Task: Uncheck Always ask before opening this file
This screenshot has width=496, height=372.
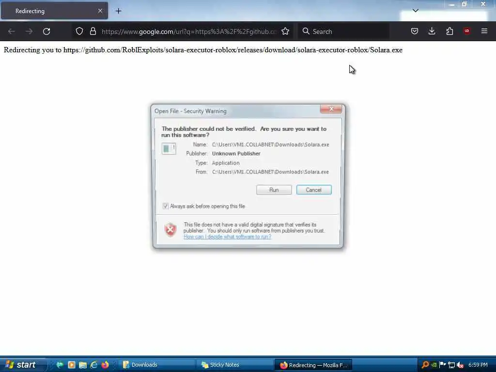Action: [x=166, y=206]
